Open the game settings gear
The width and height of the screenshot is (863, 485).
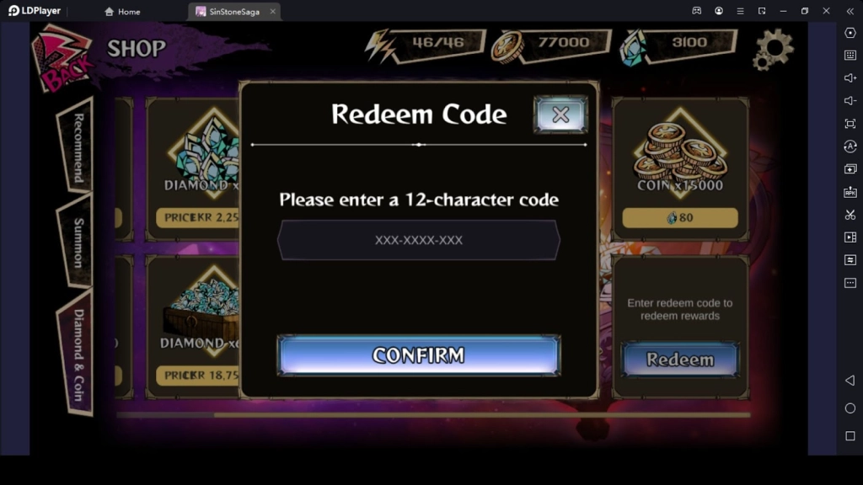coord(773,50)
